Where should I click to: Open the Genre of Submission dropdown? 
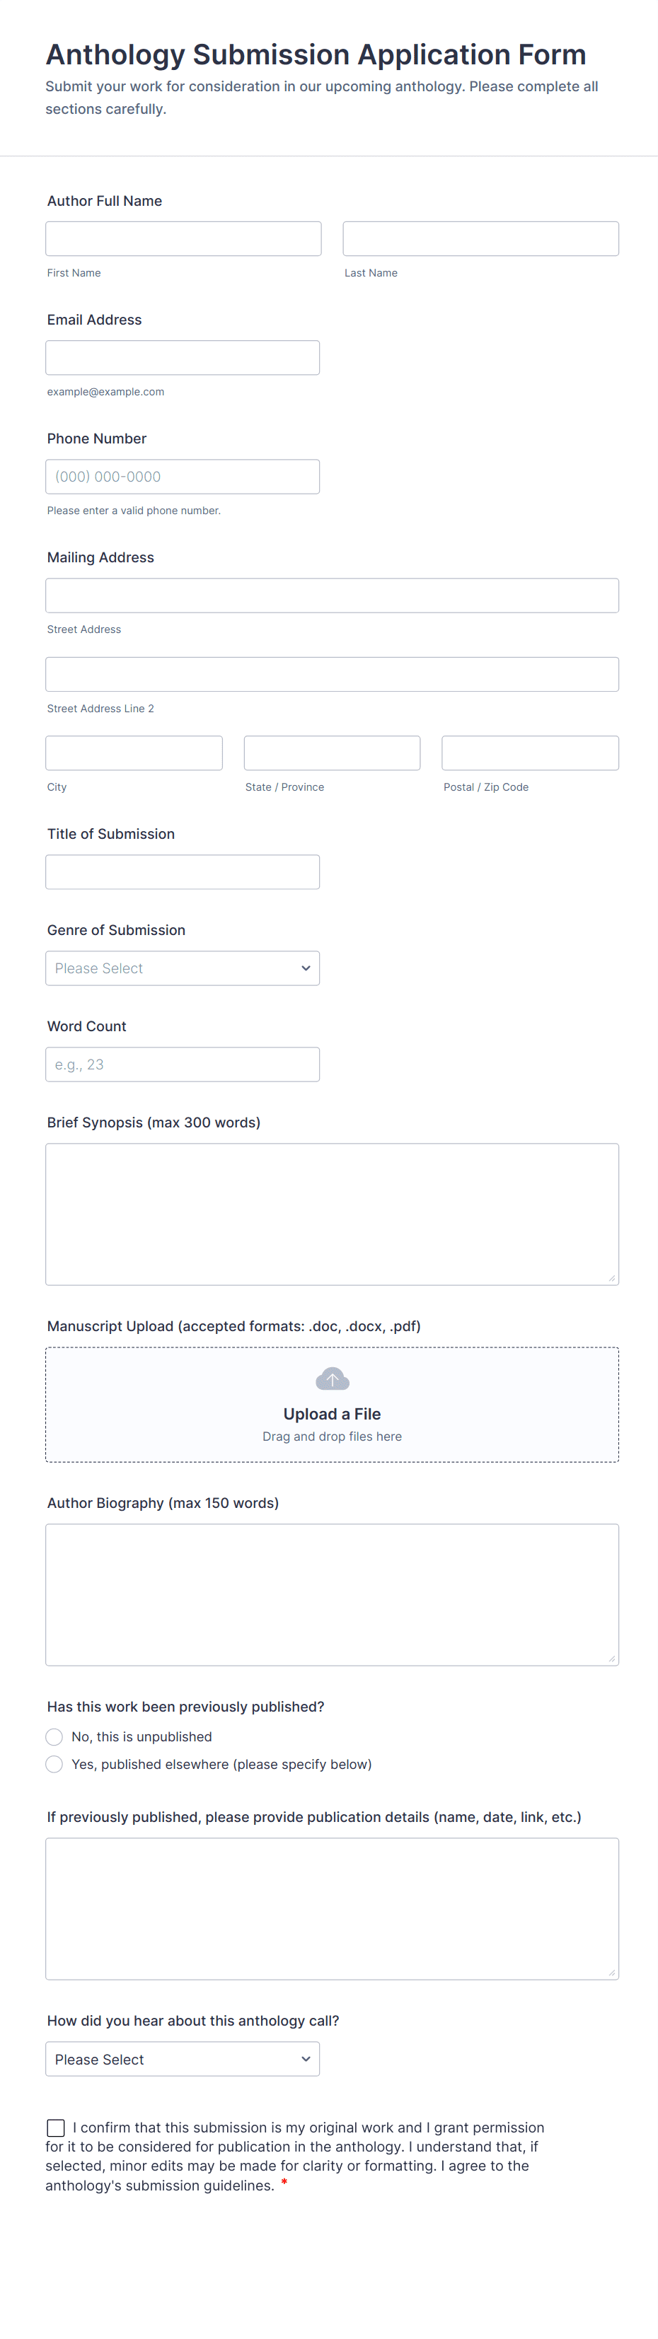[x=183, y=968]
